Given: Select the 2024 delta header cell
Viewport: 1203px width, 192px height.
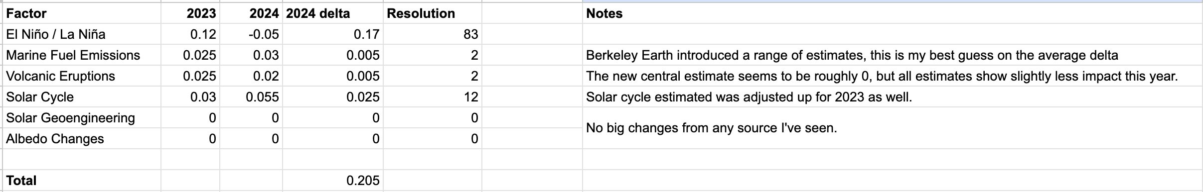Looking at the screenshot, I should pos(332,13).
